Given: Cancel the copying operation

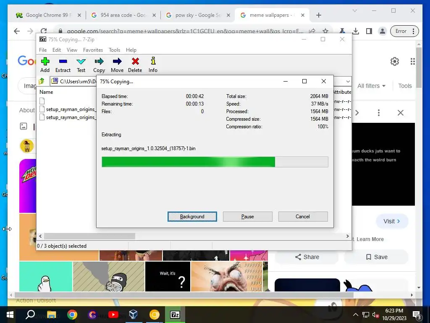Looking at the screenshot, I should tap(303, 217).
